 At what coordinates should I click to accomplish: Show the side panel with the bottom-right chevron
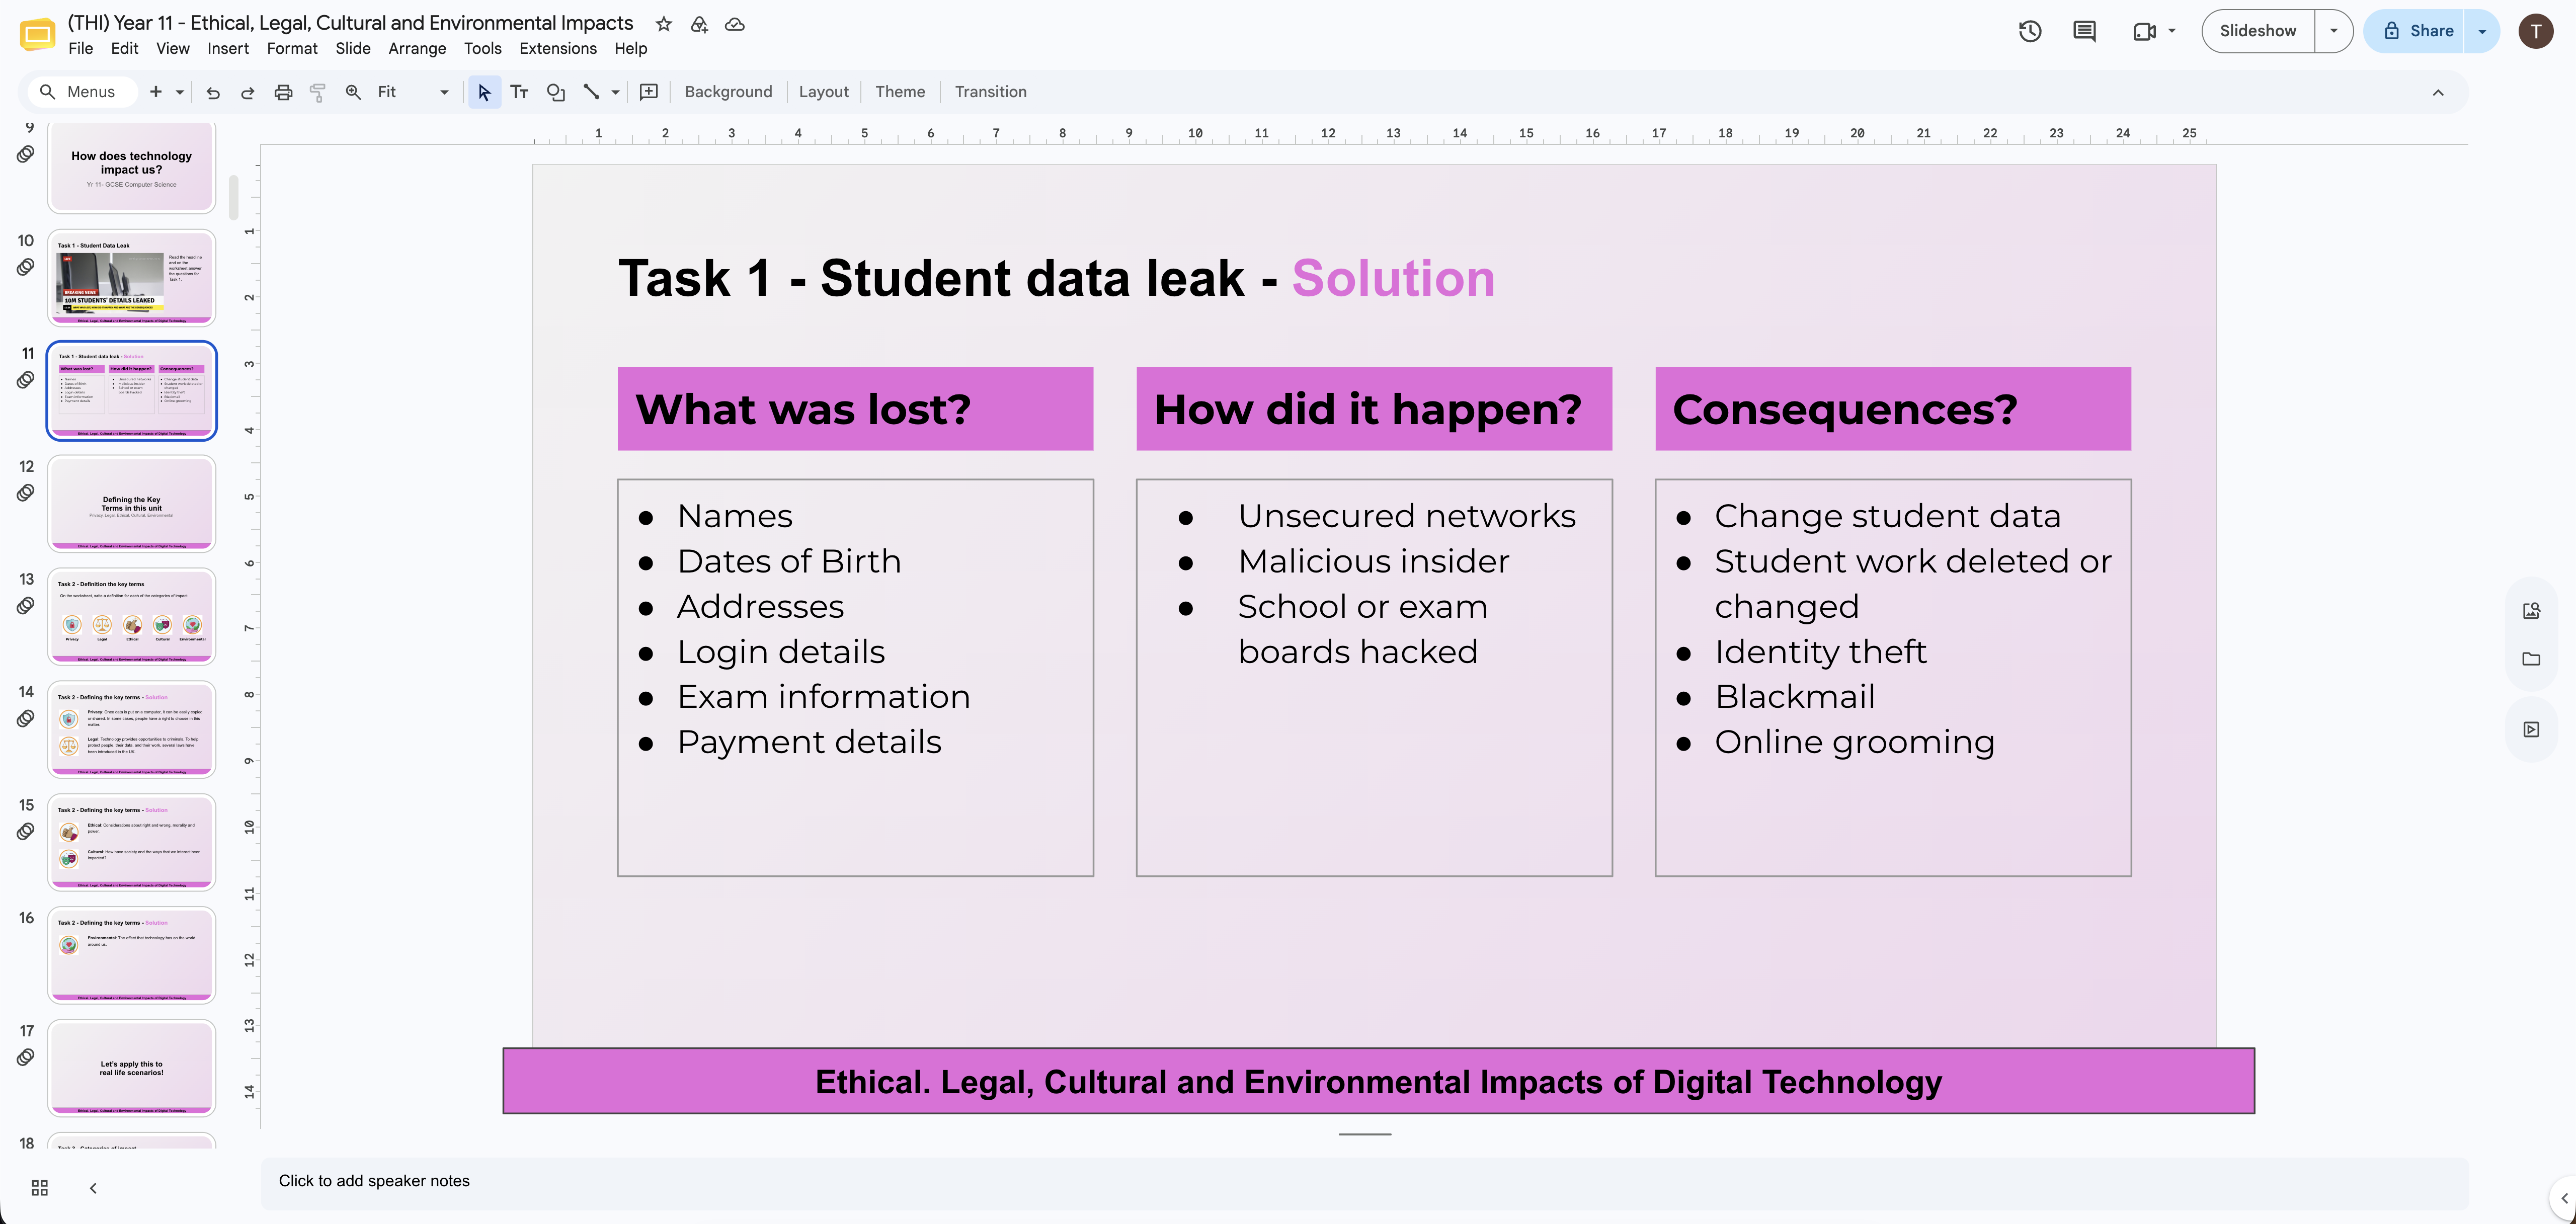(2564, 1197)
